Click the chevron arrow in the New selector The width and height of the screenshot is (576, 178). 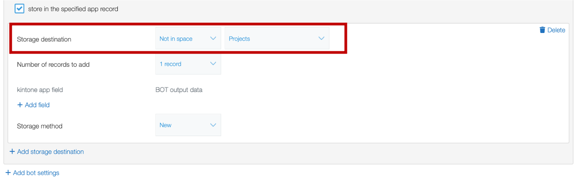pyautogui.click(x=213, y=125)
